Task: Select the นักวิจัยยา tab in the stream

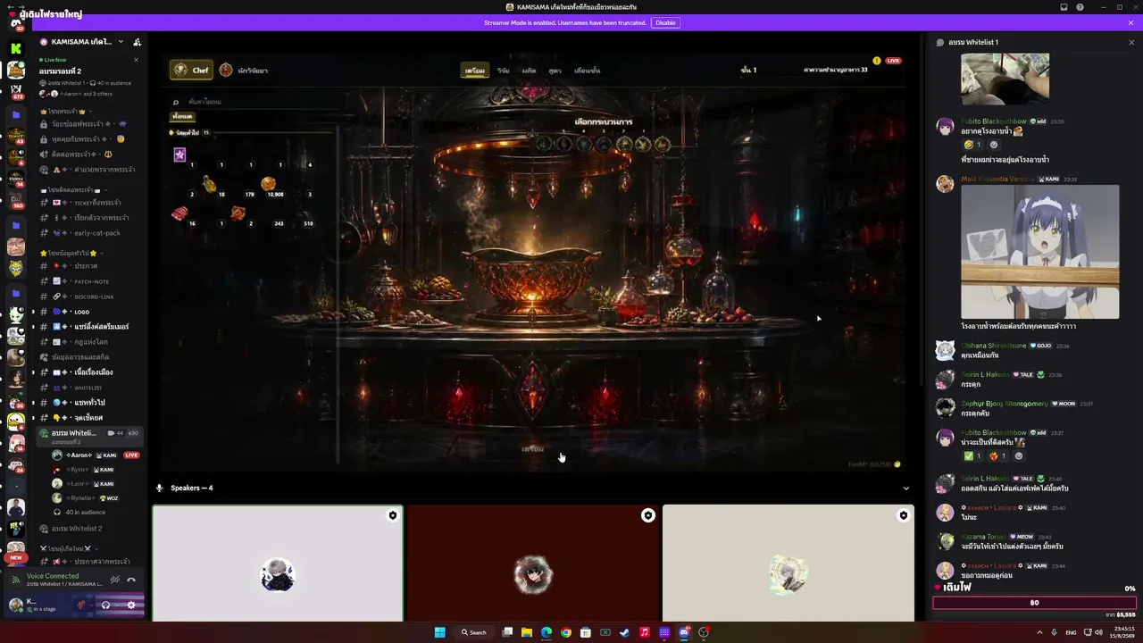Action: 244,70
